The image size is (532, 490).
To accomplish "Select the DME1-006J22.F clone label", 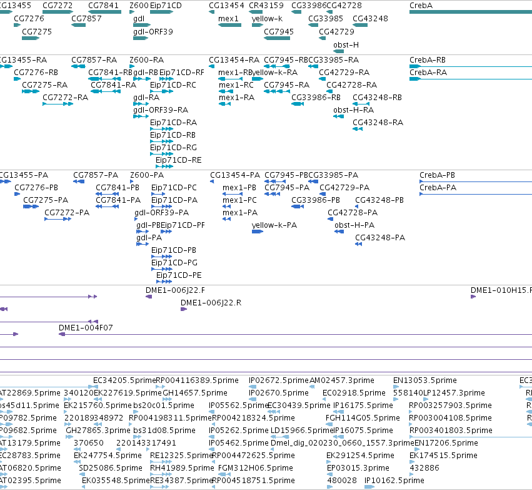I will (175, 290).
